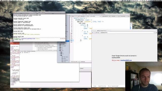Open dropdown arrow on the last editor tab
Viewport: 162px width, 91px height.
click(128, 16)
